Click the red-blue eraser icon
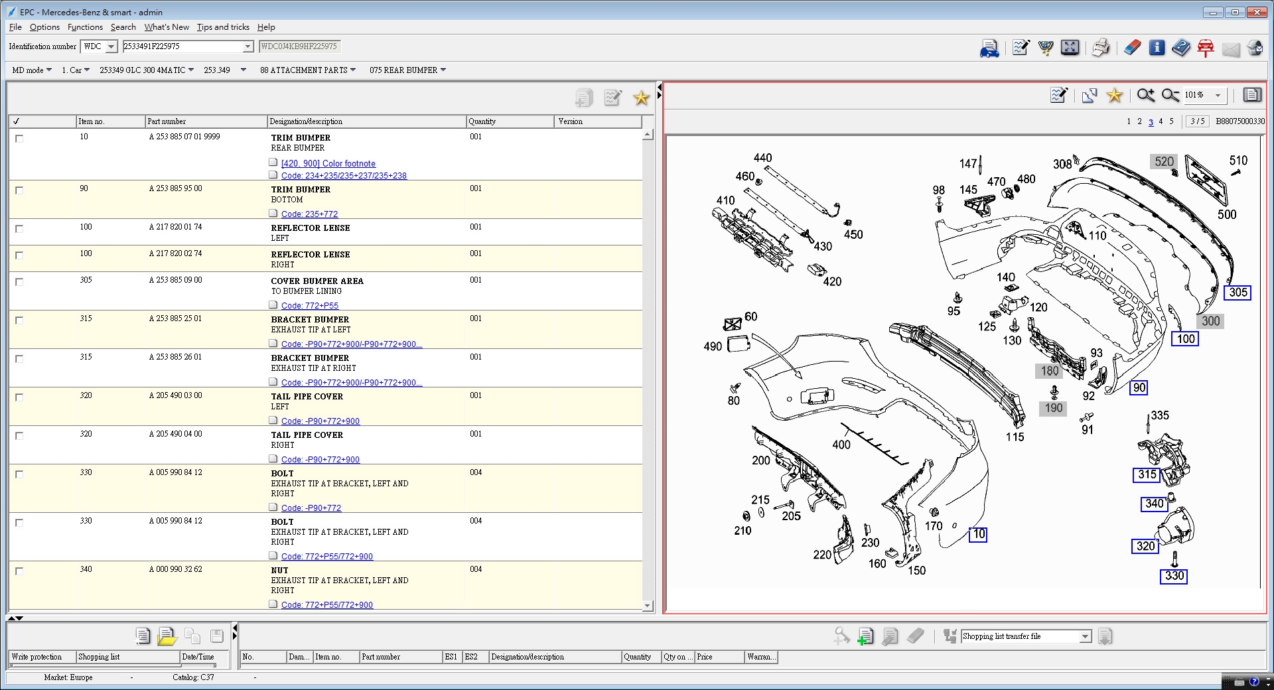This screenshot has height=690, width=1274. point(1132,48)
